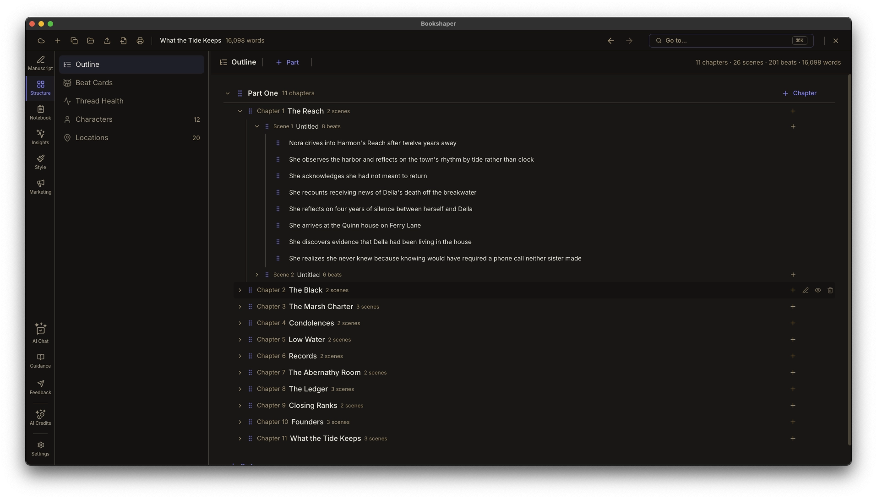Add scene to Chapter 1 The Reach

(793, 111)
